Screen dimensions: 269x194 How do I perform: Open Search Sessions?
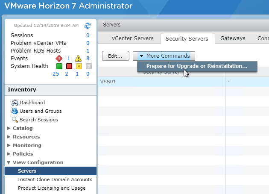[39, 120]
